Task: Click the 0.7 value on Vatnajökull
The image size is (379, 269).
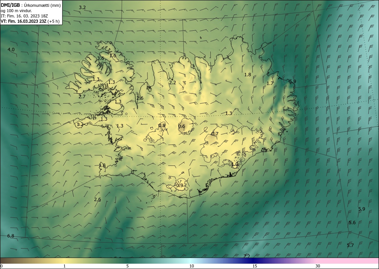Action: 215,134
